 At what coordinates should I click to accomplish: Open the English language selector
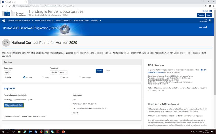tap(205, 11)
